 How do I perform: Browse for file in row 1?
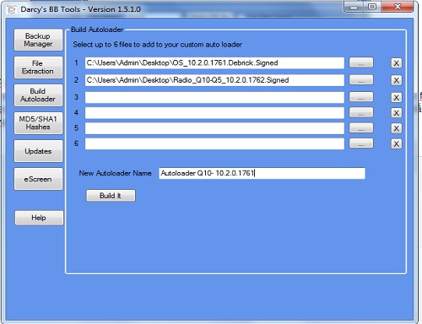click(x=361, y=62)
